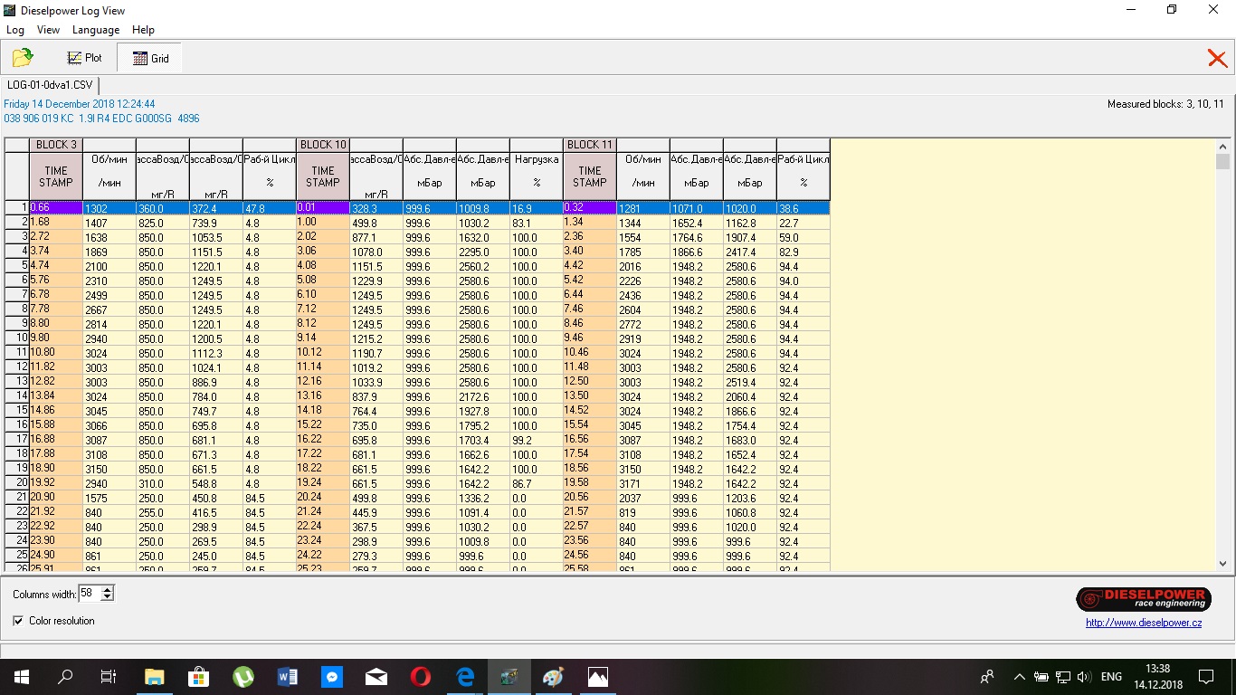Open the Log menu

point(15,30)
